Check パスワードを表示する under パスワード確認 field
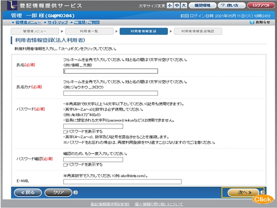This screenshot has height=208, width=277. pyautogui.click(x=65, y=165)
